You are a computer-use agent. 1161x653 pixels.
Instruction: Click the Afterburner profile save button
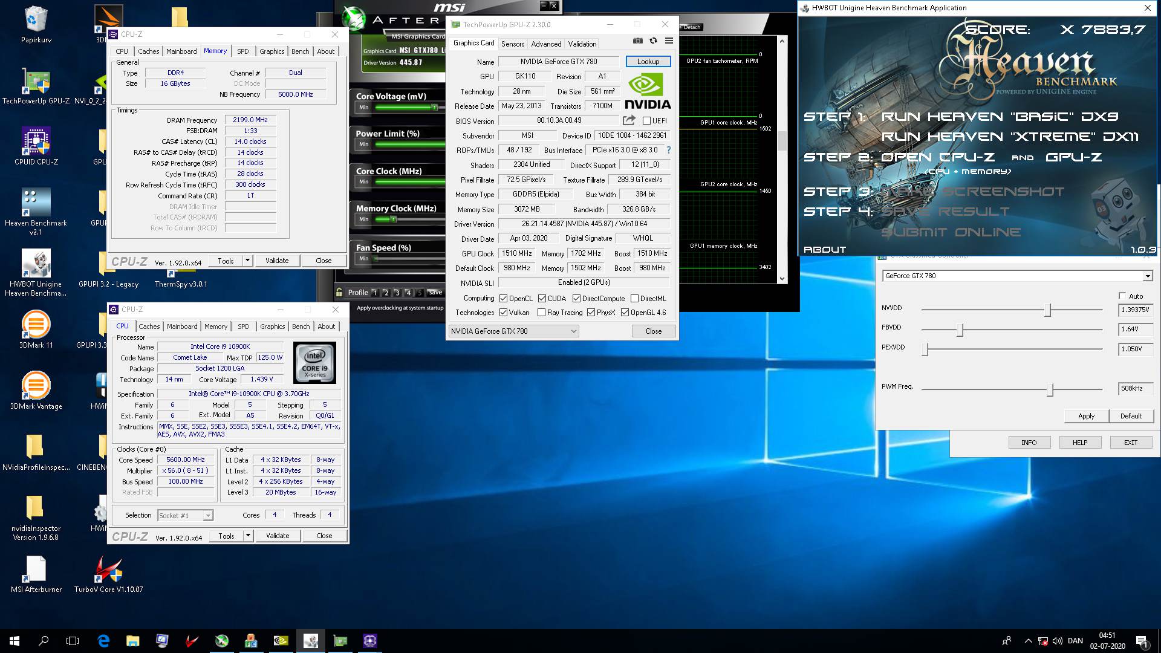tap(435, 293)
